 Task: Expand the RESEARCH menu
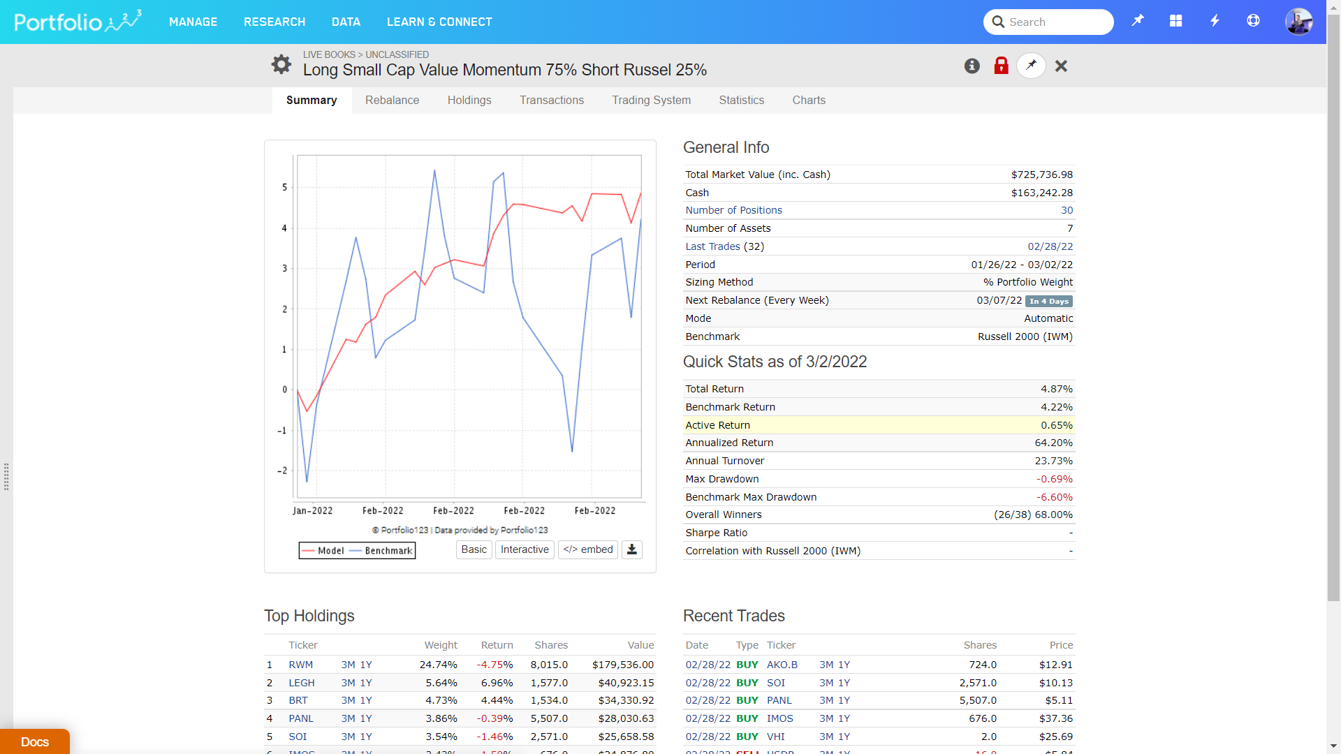coord(274,22)
